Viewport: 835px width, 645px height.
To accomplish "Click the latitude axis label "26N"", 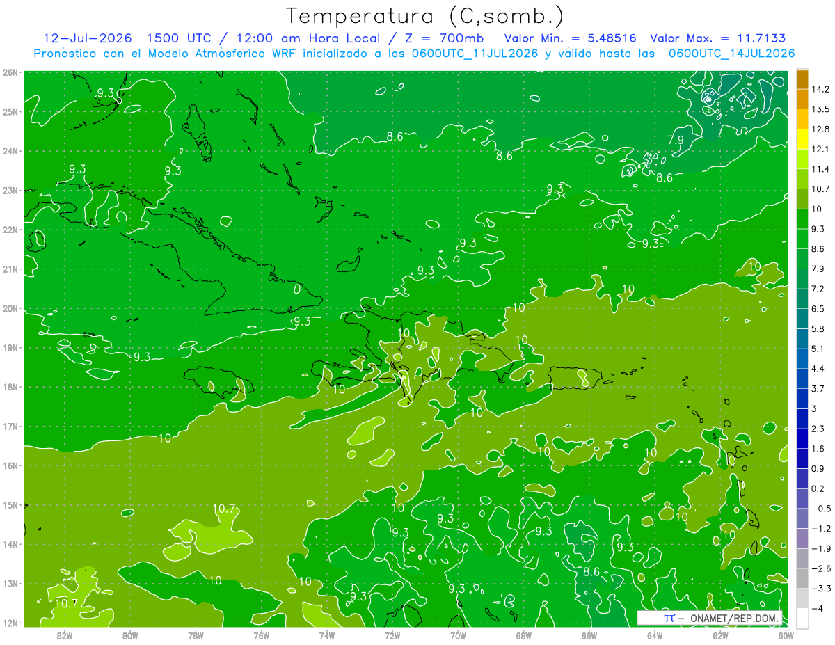I will point(10,72).
